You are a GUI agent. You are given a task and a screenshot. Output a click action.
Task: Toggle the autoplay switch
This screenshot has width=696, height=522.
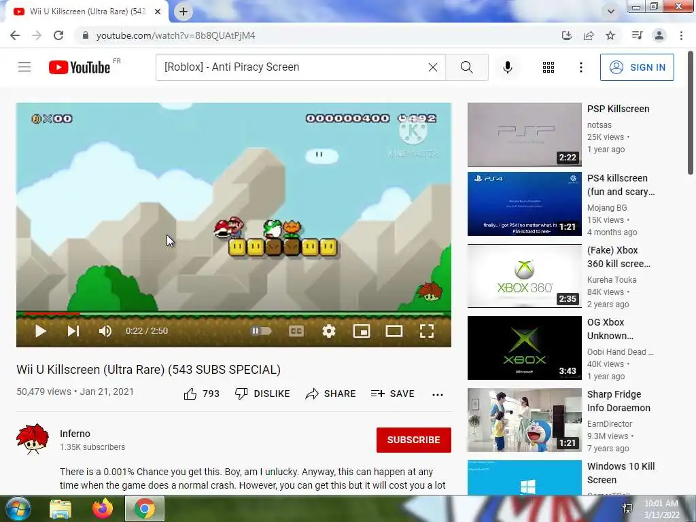(x=261, y=331)
